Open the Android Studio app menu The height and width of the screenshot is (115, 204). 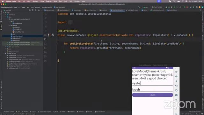point(11,1)
